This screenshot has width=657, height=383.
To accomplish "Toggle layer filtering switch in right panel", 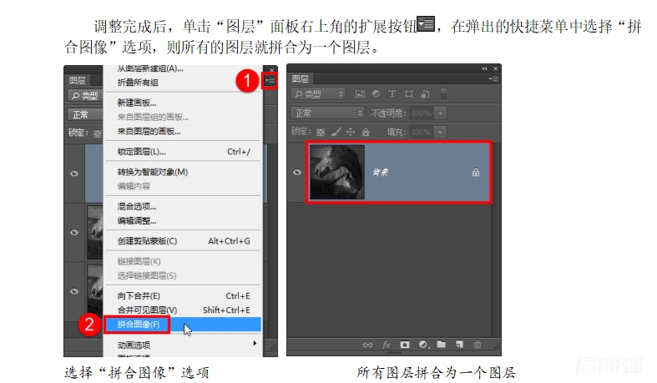I will click(x=443, y=93).
